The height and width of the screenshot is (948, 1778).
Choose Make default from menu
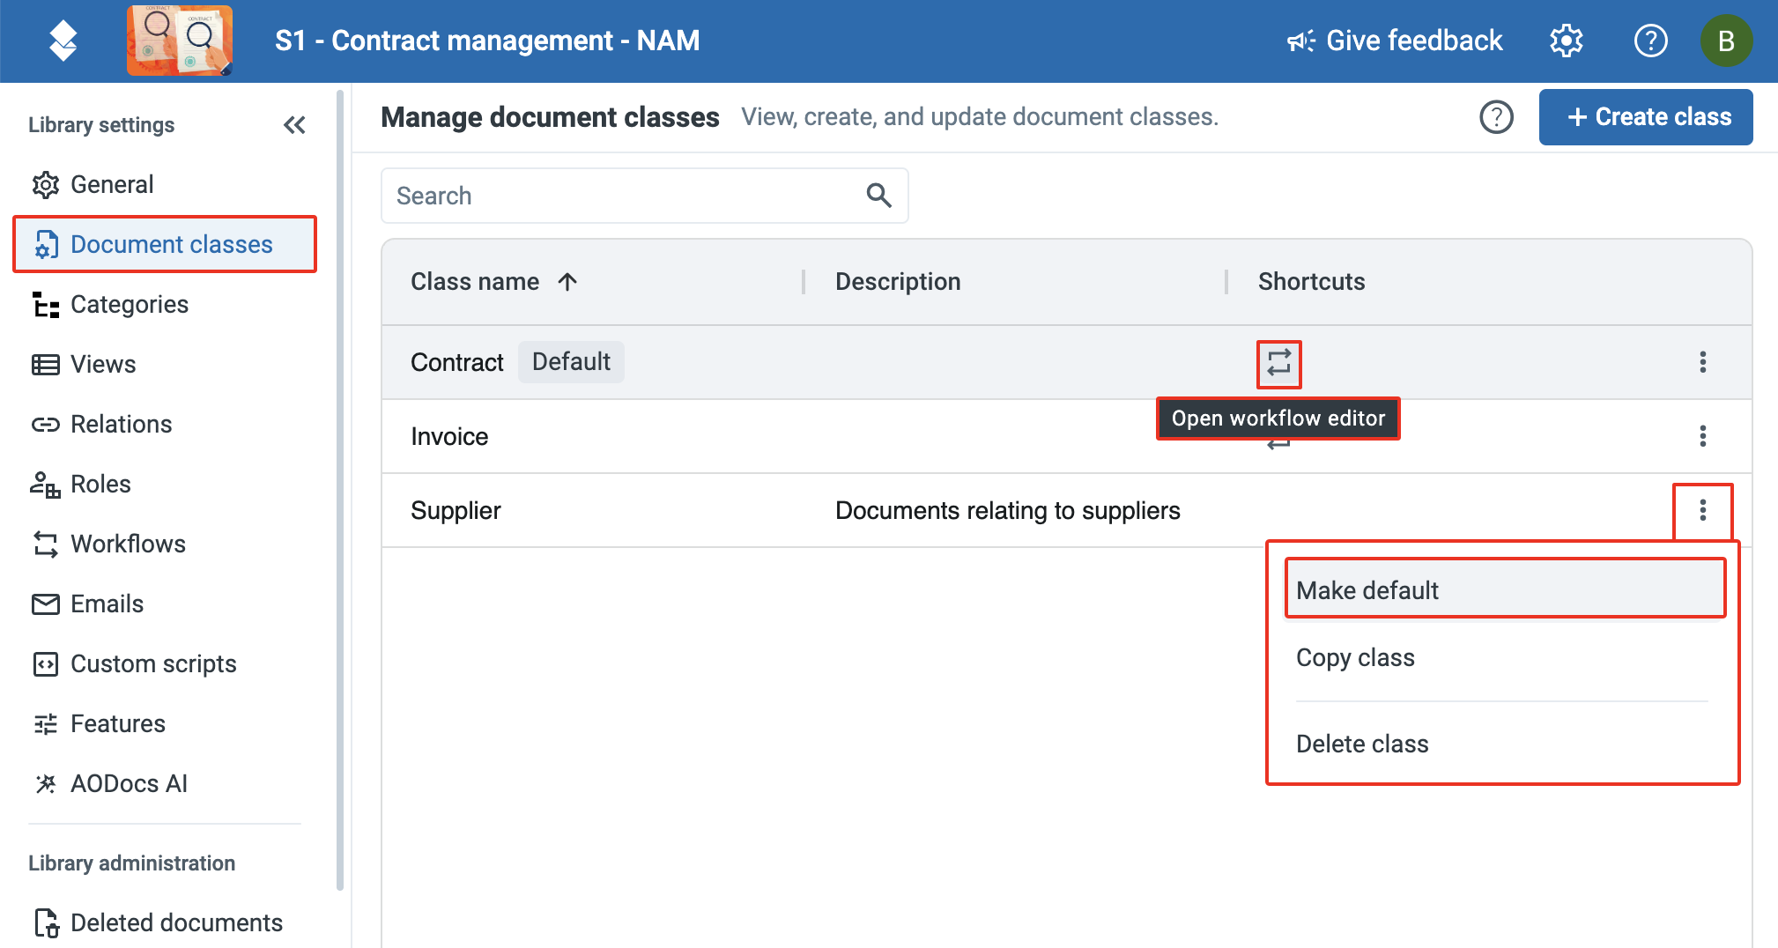coord(1504,589)
